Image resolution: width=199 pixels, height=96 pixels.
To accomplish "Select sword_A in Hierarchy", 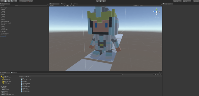I will [x=4, y=37].
